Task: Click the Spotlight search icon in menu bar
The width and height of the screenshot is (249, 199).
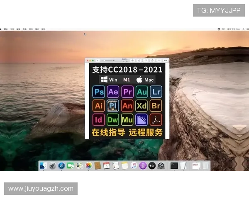Action: pos(244,29)
